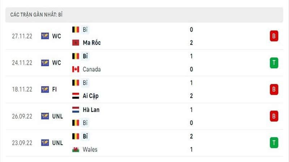Click the Netherlands flag beside Hà Lan
The height and width of the screenshot is (162, 289).
pos(76,110)
